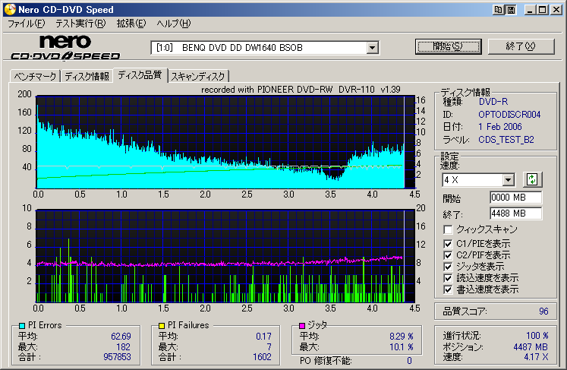Click the label value CDS_TEST_B2

pos(506,140)
